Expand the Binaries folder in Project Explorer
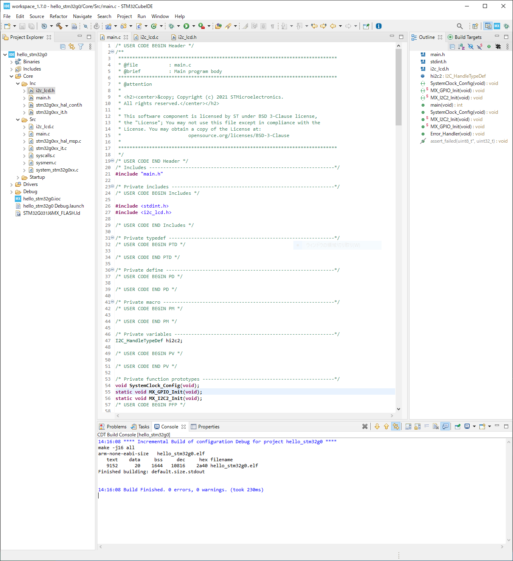Screen dimensions: 513x561 (x=11, y=62)
